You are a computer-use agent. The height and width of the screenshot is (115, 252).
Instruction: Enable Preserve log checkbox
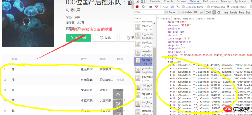209,7
